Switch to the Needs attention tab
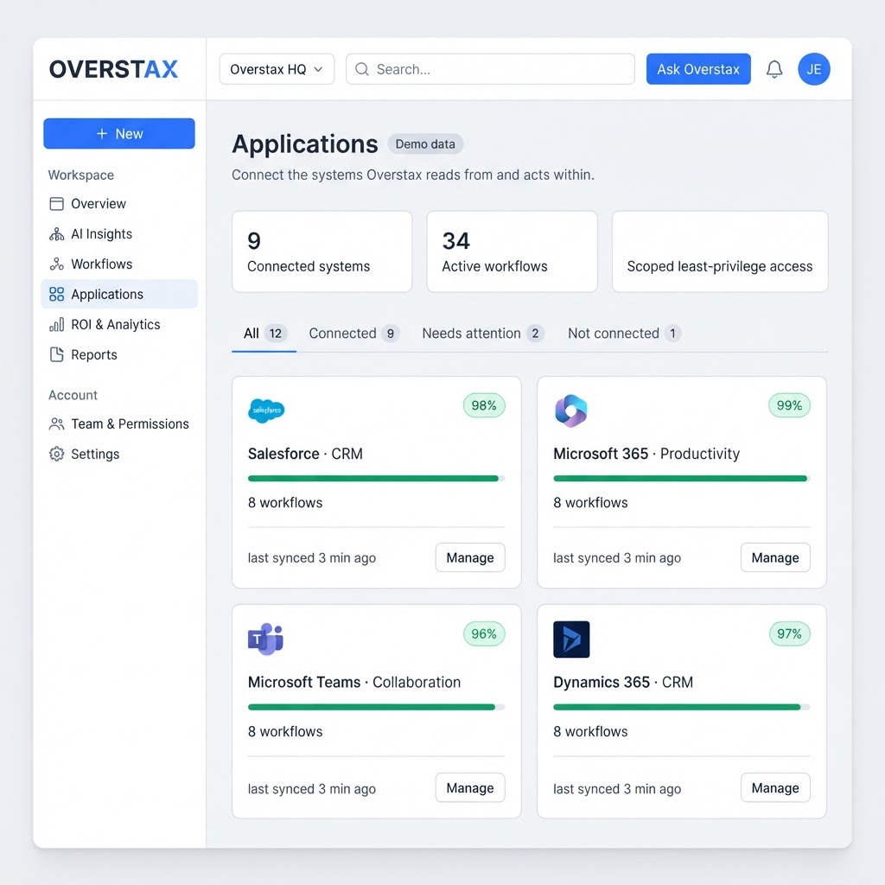Viewport: 885px width, 885px height. (482, 334)
